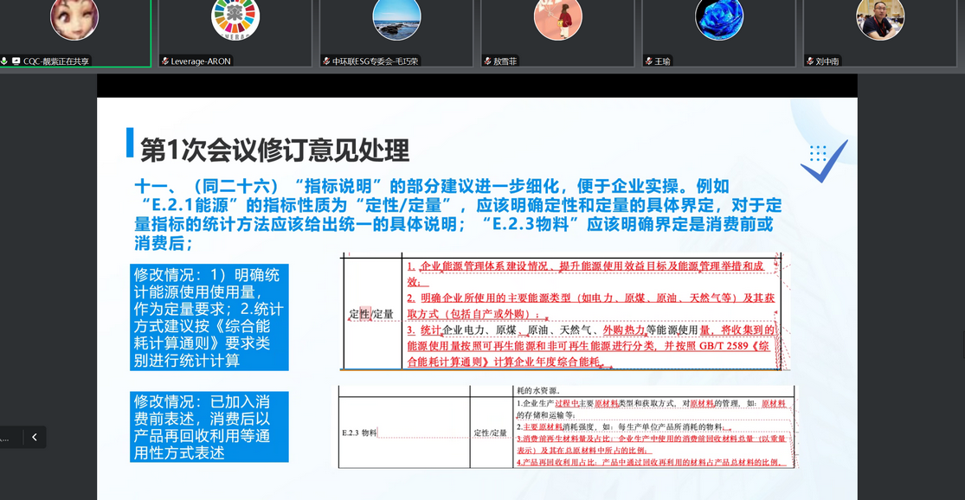This screenshot has height=500, width=965.
Task: Open Leverage-ARON's video thumbnail
Action: 235,19
